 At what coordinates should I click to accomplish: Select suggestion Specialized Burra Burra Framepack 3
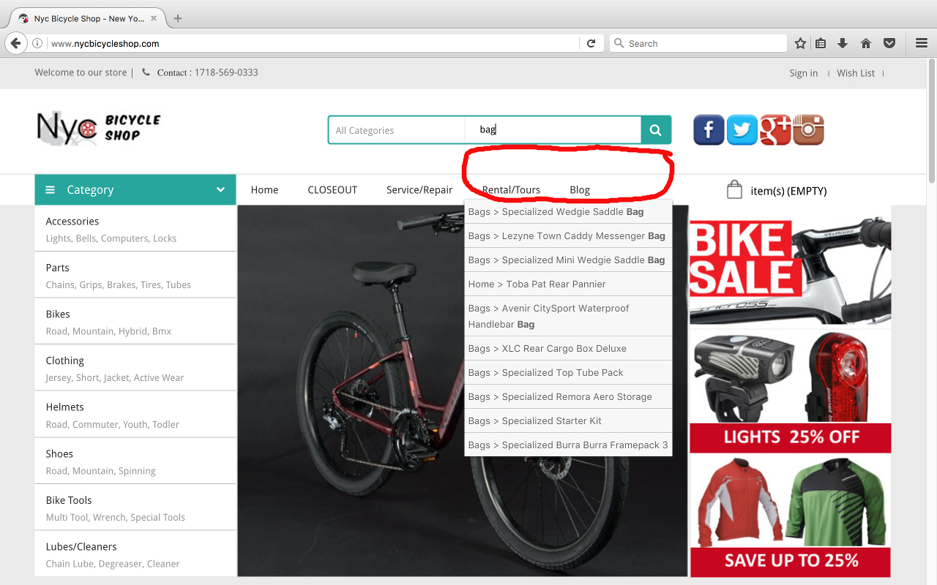click(x=568, y=445)
